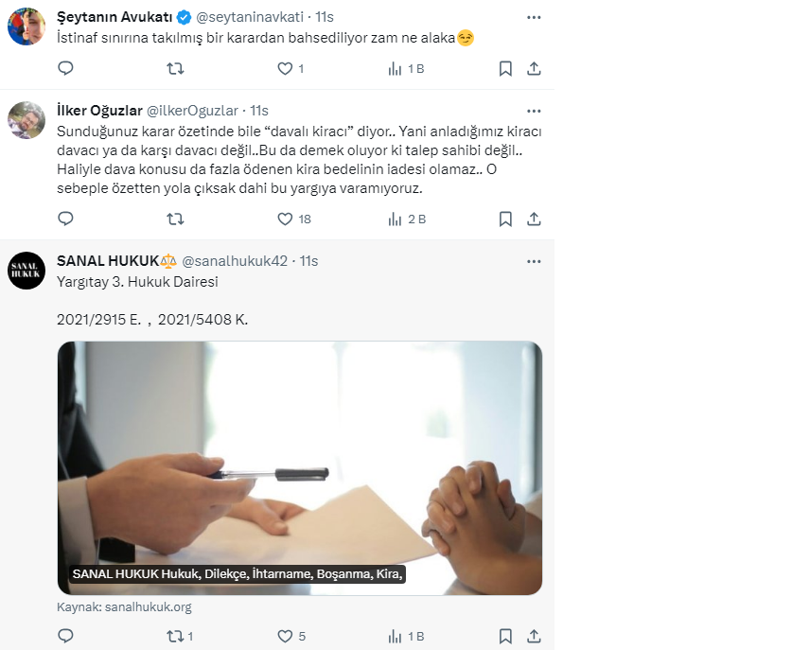
Task: Retweet Şeytanın Avukatı's post
Action: pos(175,68)
